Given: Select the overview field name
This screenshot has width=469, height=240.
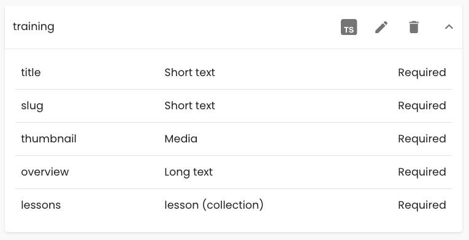Looking at the screenshot, I should pyautogui.click(x=45, y=172).
